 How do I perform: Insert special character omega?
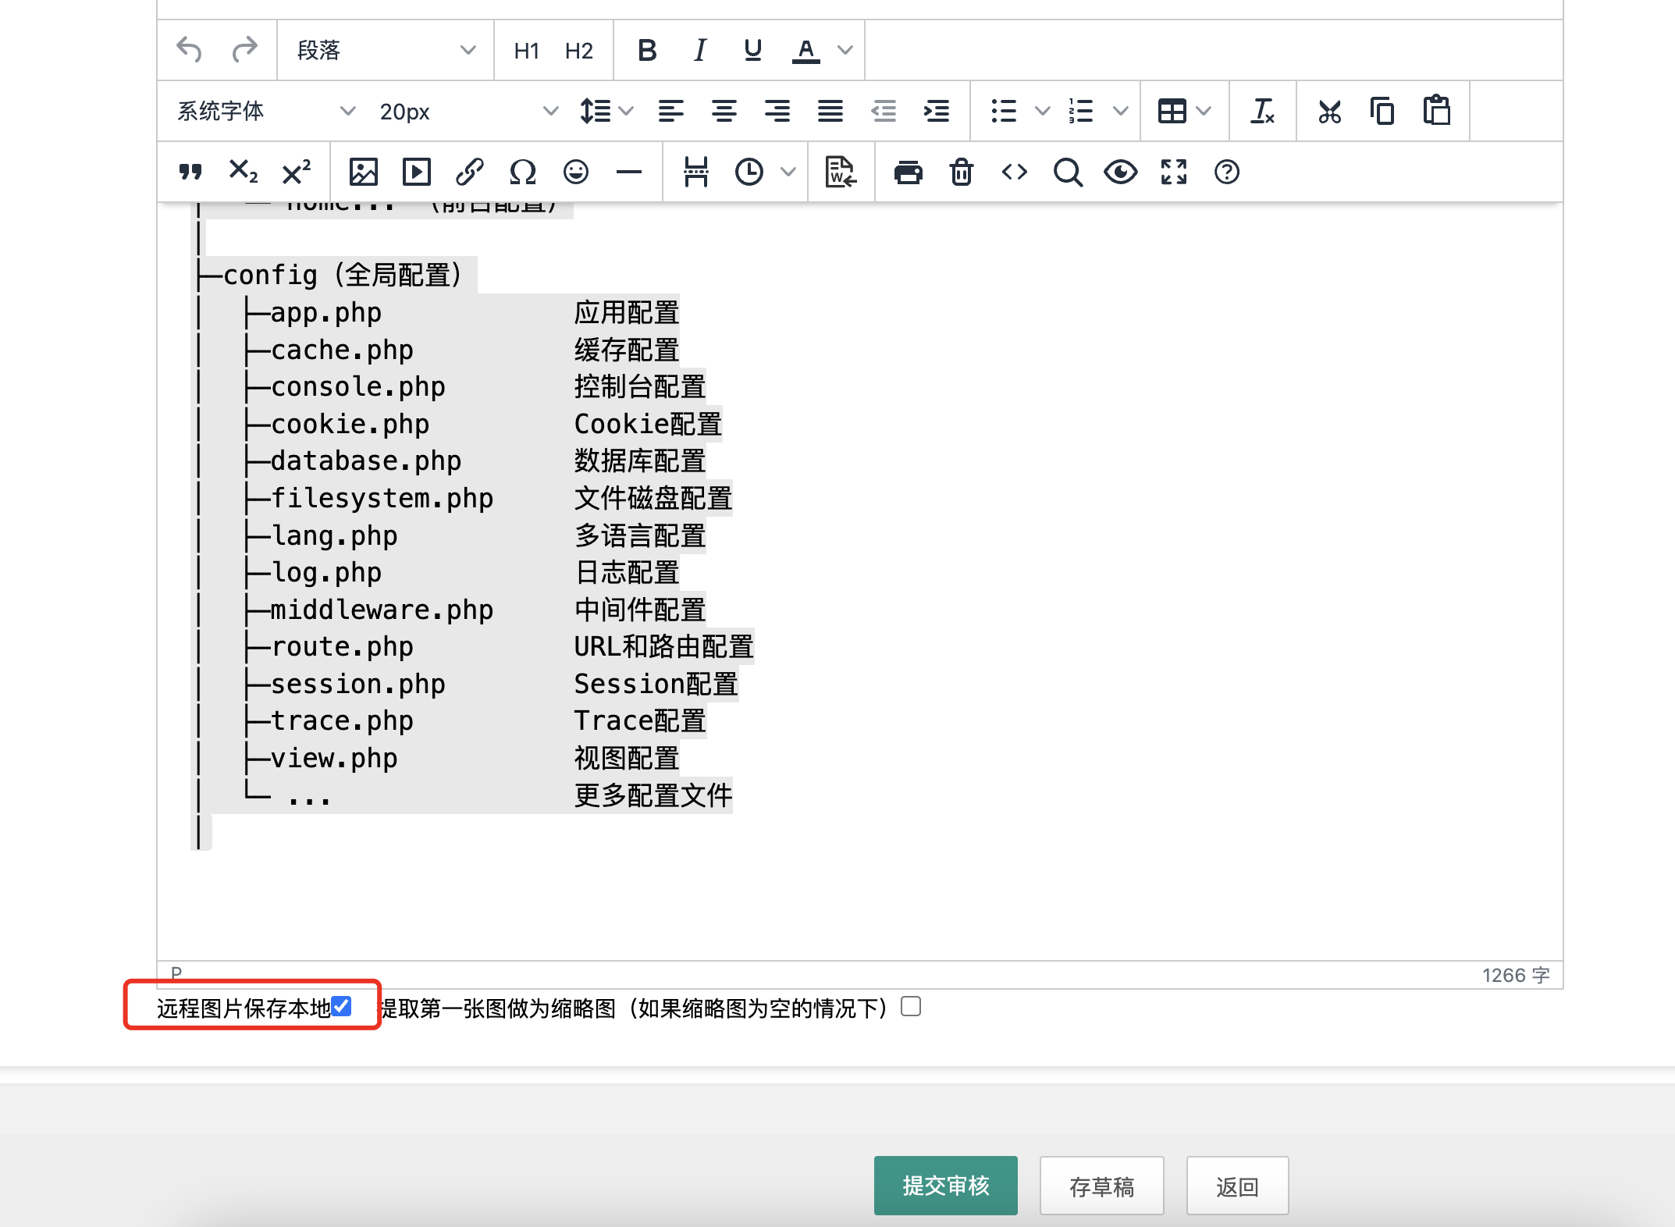(x=522, y=172)
